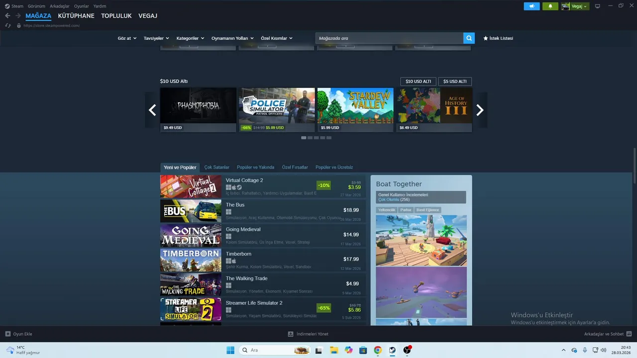Screen dimensions: 637x358
Task: Select the Çok Satanlar tab
Action: [217, 168]
